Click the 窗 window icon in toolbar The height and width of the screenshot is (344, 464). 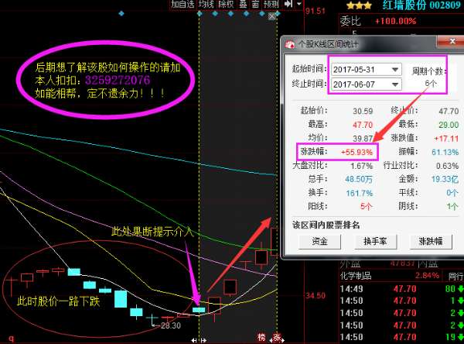click(254, 5)
